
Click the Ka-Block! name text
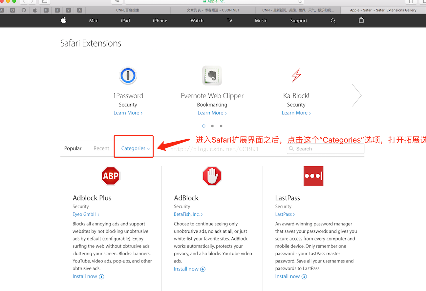(296, 96)
